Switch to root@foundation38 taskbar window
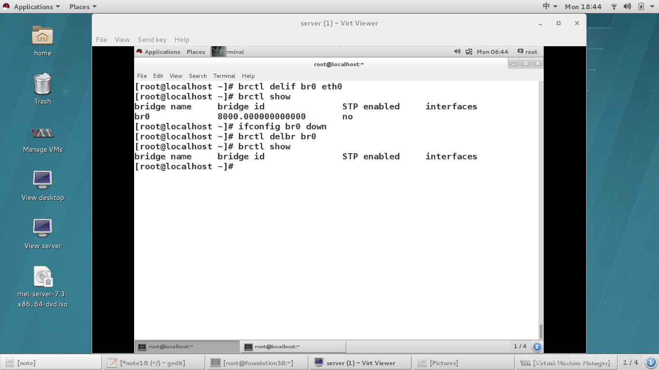 [257, 363]
